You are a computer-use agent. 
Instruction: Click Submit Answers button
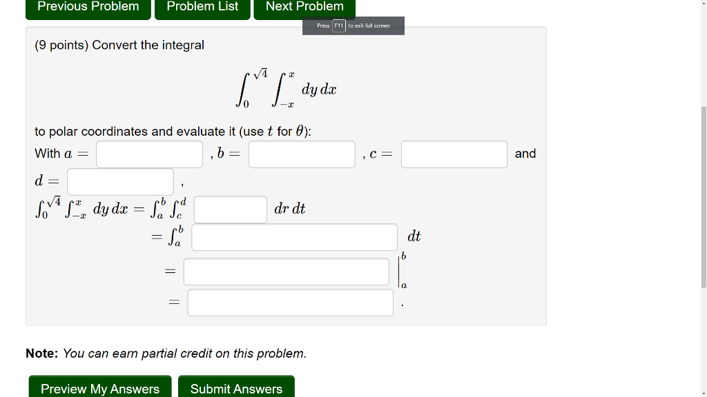tap(236, 387)
